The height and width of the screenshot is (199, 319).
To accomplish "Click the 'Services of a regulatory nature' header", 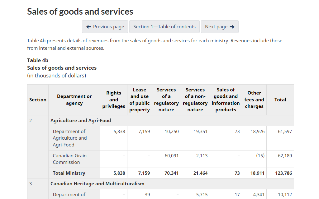I will click(x=166, y=99).
